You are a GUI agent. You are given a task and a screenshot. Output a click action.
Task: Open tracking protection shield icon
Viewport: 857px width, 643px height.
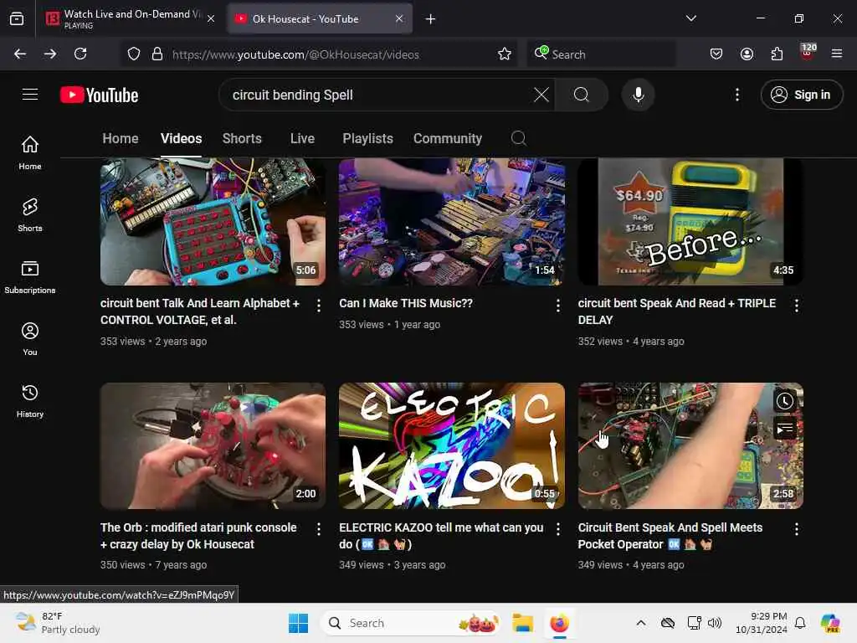click(x=134, y=54)
